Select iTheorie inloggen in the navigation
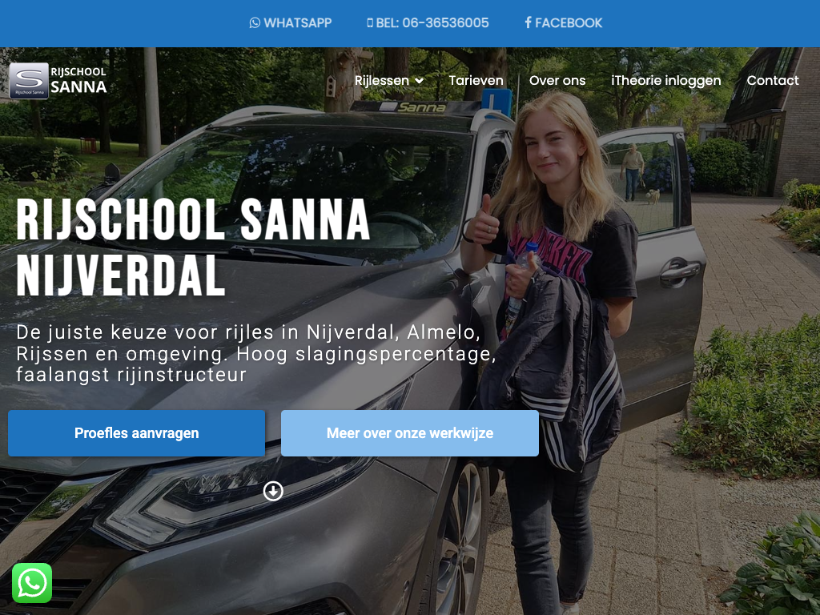The width and height of the screenshot is (820, 615). tap(665, 81)
